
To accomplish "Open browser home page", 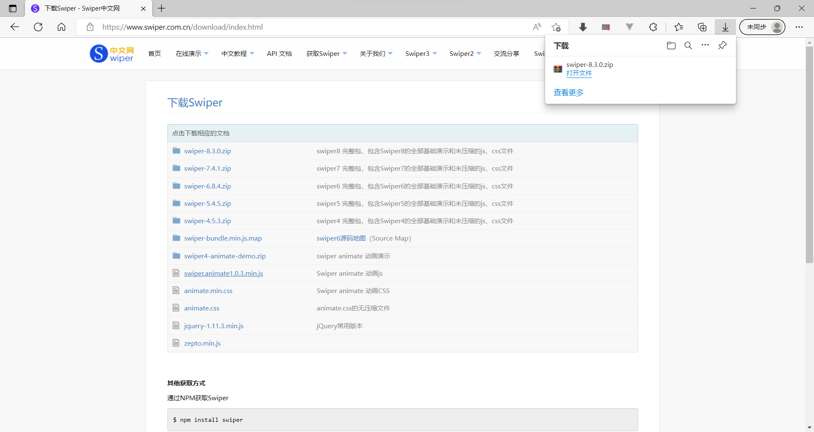I will (61, 27).
